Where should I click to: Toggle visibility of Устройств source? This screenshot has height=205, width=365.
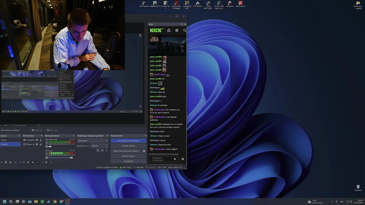click(x=37, y=140)
